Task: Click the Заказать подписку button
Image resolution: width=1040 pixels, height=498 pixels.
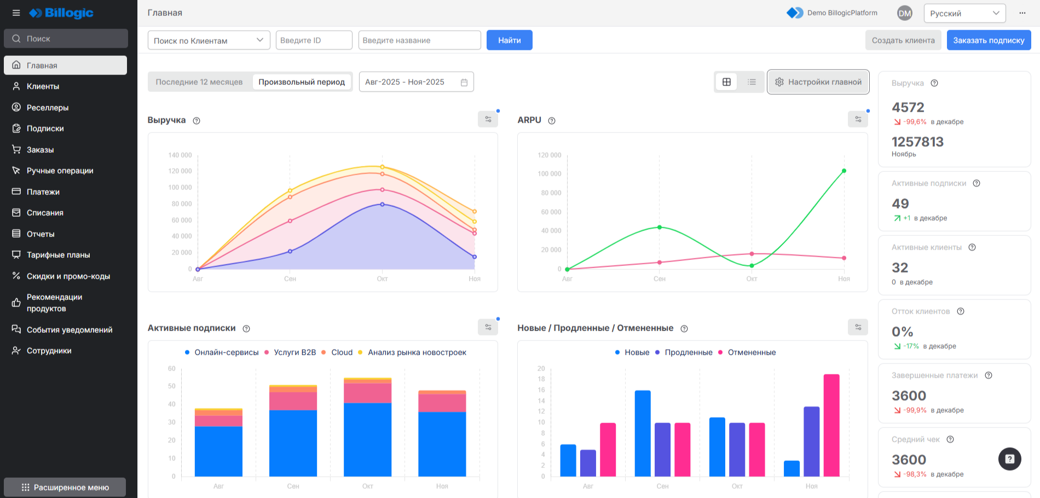Action: click(989, 40)
